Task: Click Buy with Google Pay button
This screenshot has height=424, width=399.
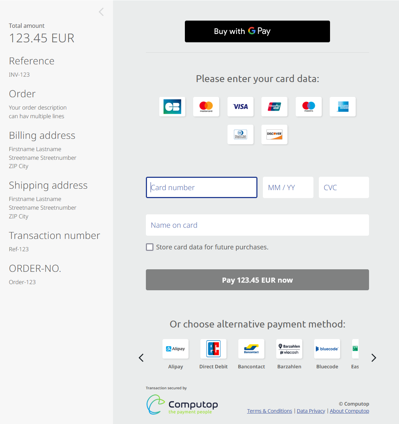Action: [257, 31]
